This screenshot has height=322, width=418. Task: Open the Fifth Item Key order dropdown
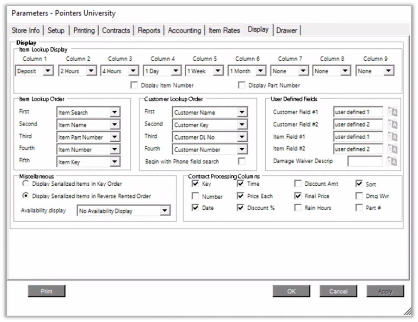click(115, 162)
